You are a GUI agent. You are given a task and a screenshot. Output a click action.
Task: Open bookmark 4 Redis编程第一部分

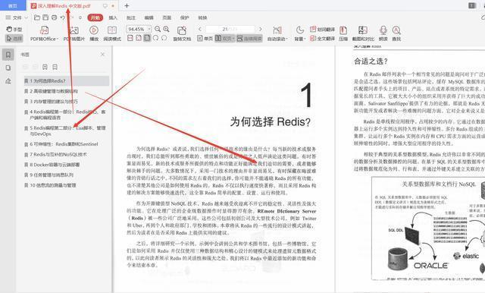click(x=67, y=115)
